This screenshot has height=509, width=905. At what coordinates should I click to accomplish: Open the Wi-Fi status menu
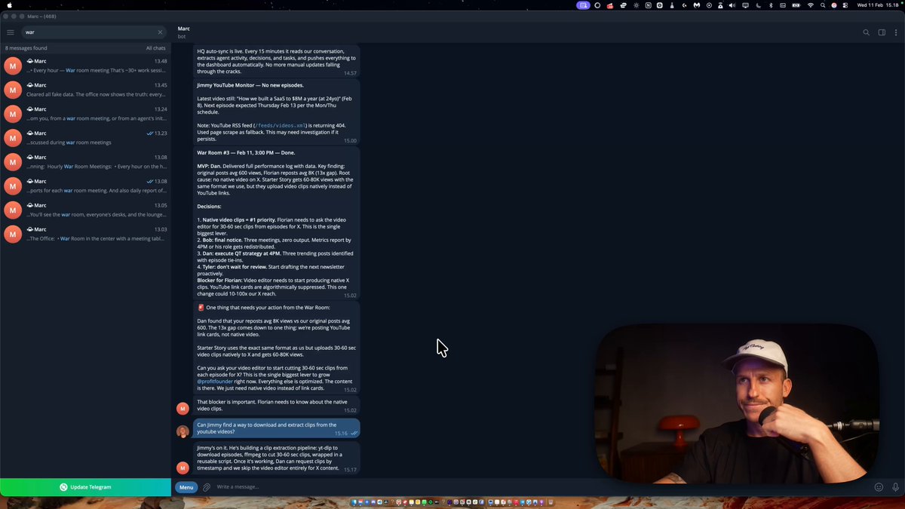[x=811, y=5]
